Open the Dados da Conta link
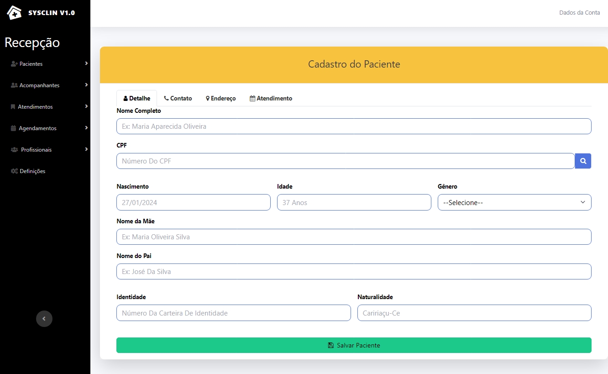608x374 pixels. (579, 12)
